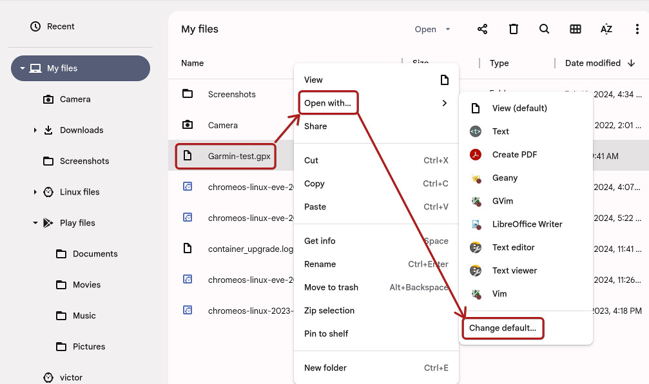Select 'Create PDF' in submenu
Image resolution: width=649 pixels, height=384 pixels.
point(514,155)
